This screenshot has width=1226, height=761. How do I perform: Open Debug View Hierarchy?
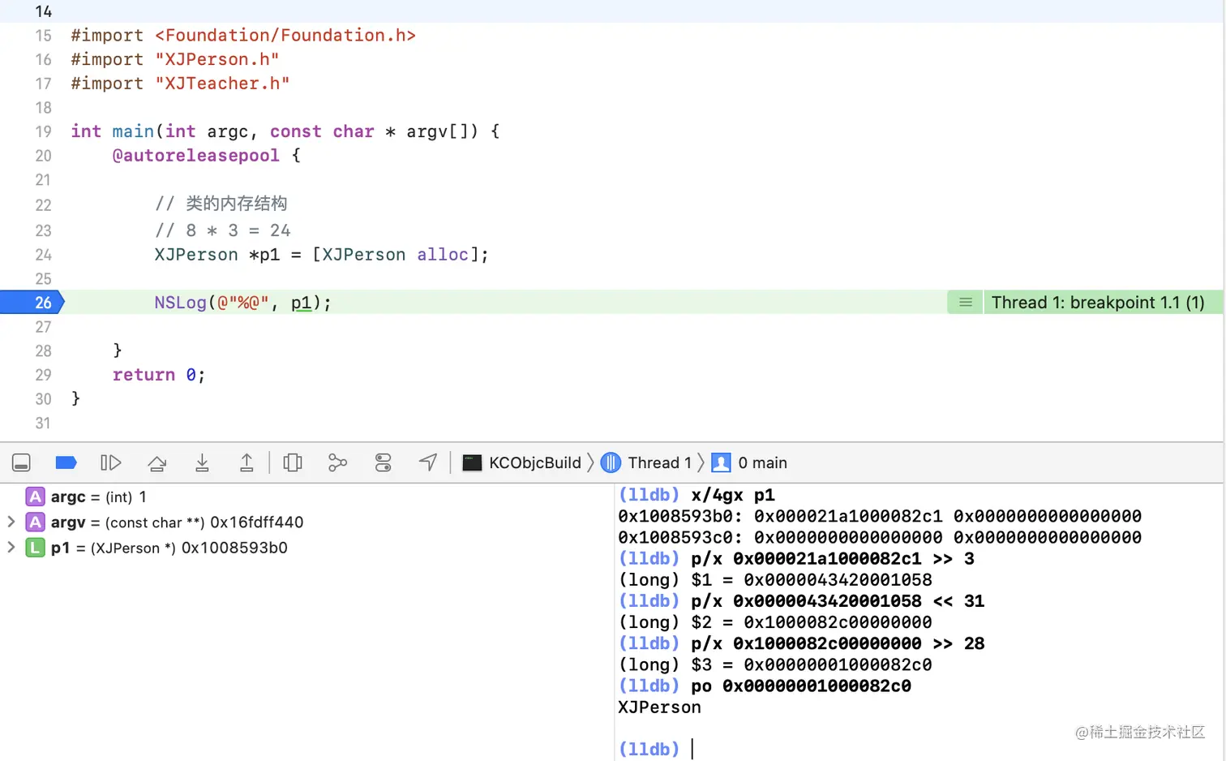coord(293,463)
